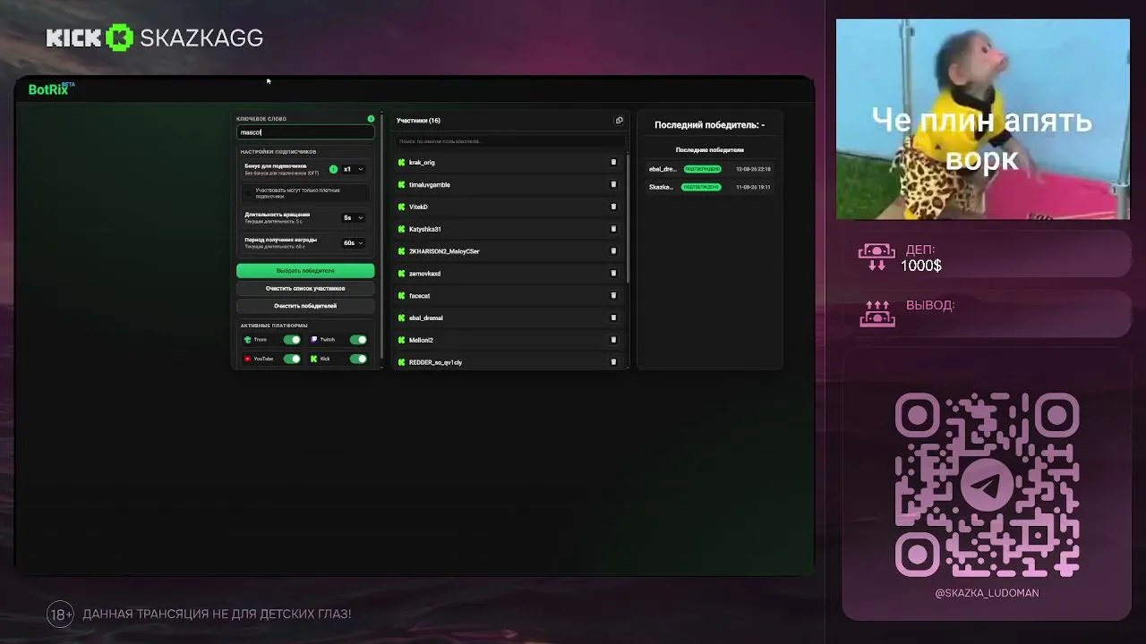Screen dimensions: 1146x644
Task: Click the Twitch platform icon
Action: [314, 340]
